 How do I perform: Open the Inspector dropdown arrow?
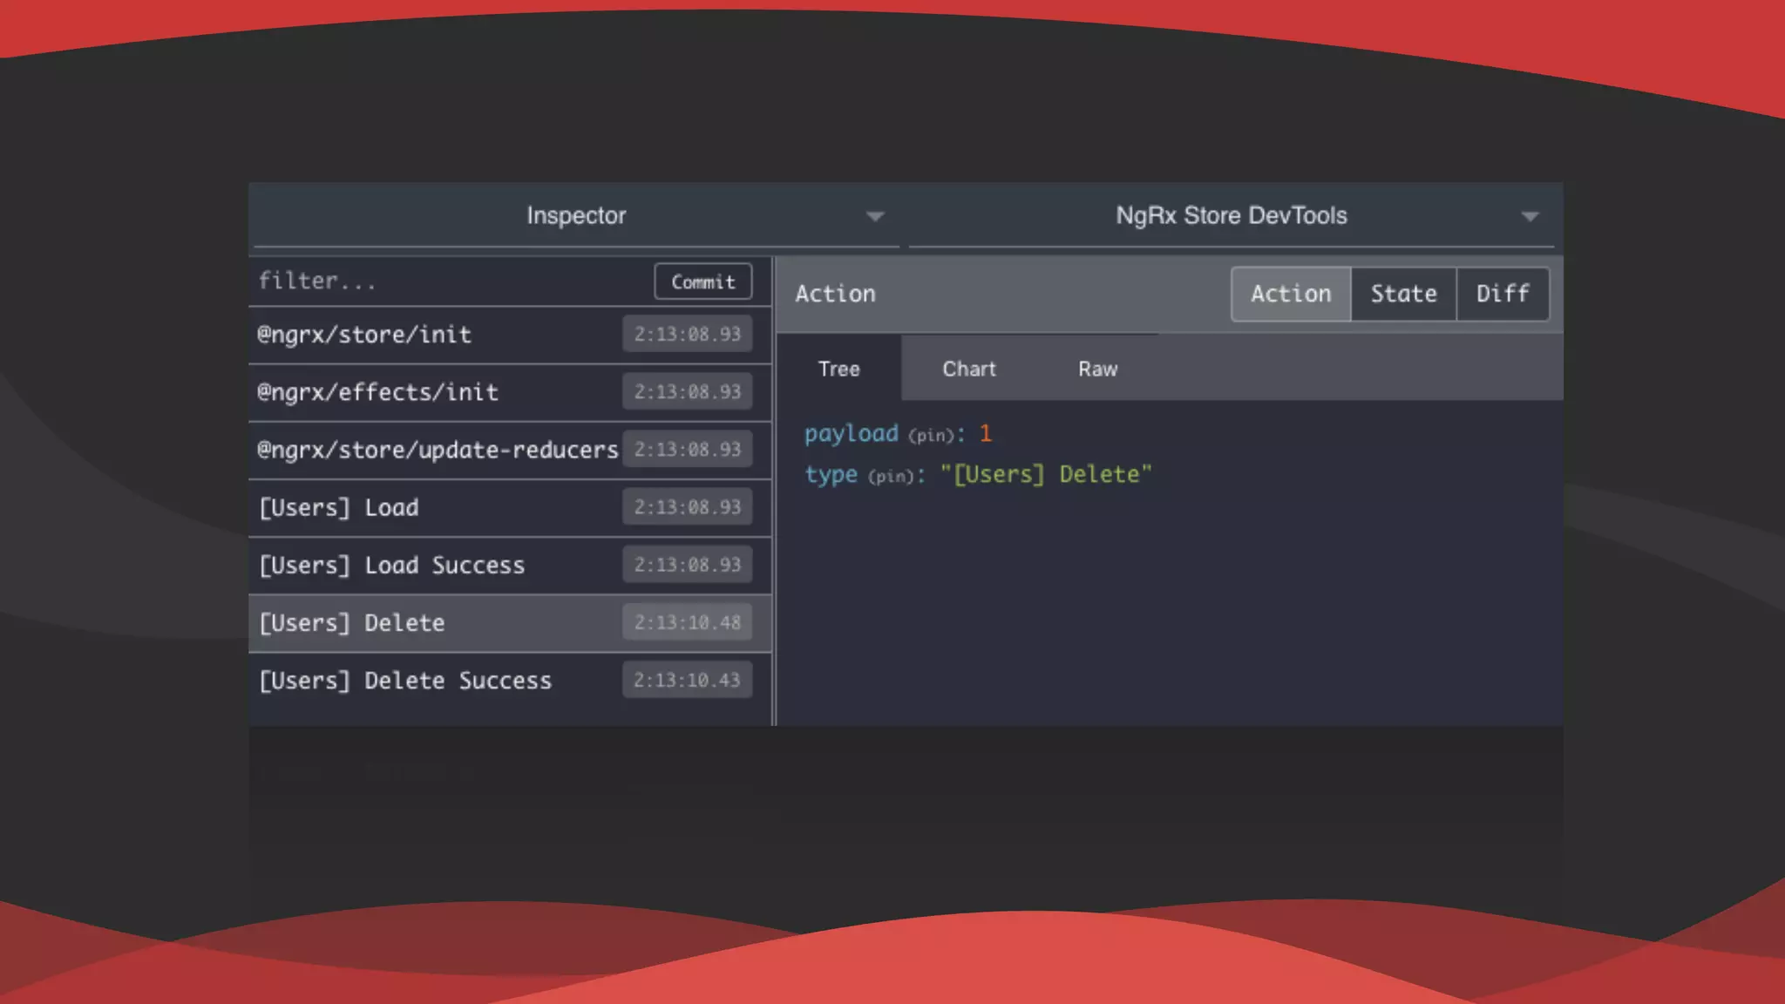[875, 216]
